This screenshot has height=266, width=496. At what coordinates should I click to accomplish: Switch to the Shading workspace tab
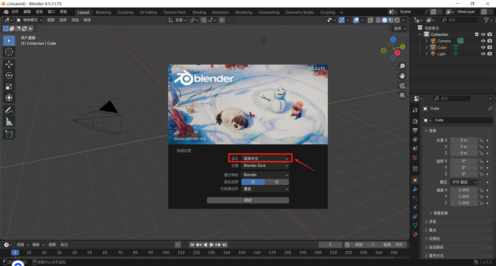[x=199, y=12]
